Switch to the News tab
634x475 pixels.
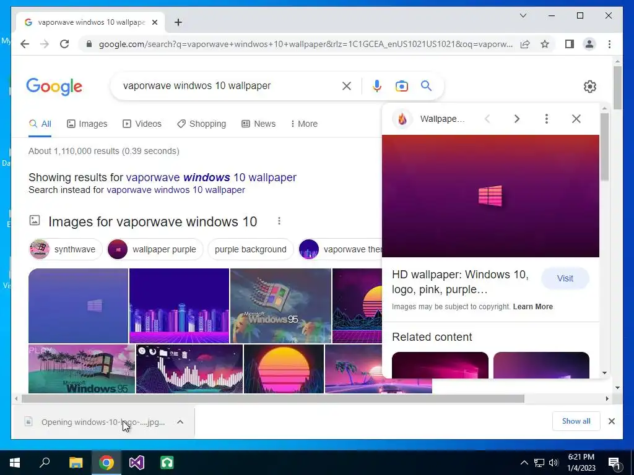click(x=258, y=124)
